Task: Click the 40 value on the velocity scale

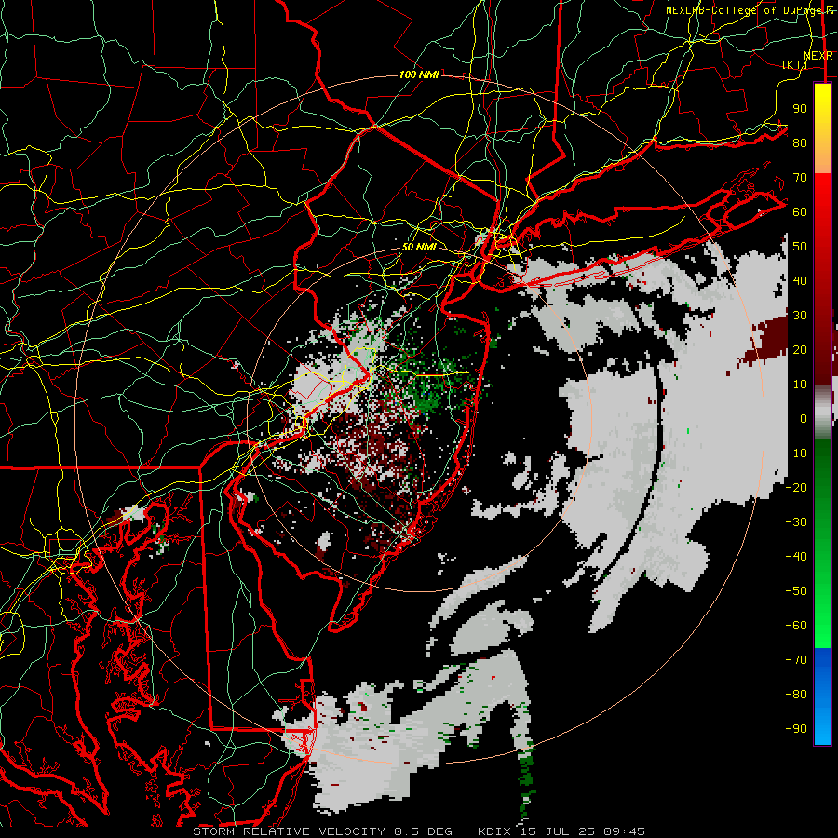Action: (800, 280)
